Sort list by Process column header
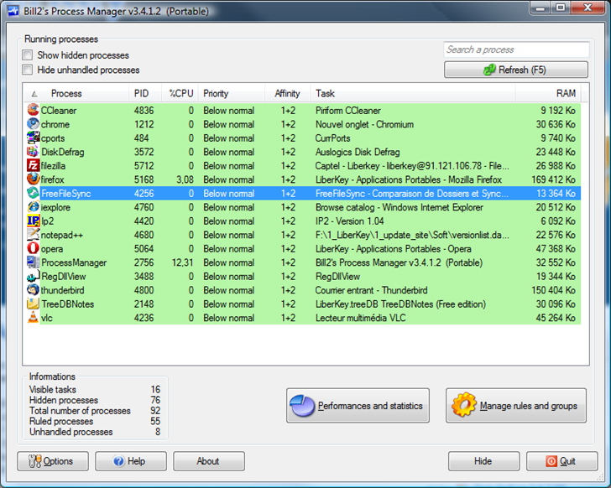The image size is (611, 488). (76, 93)
